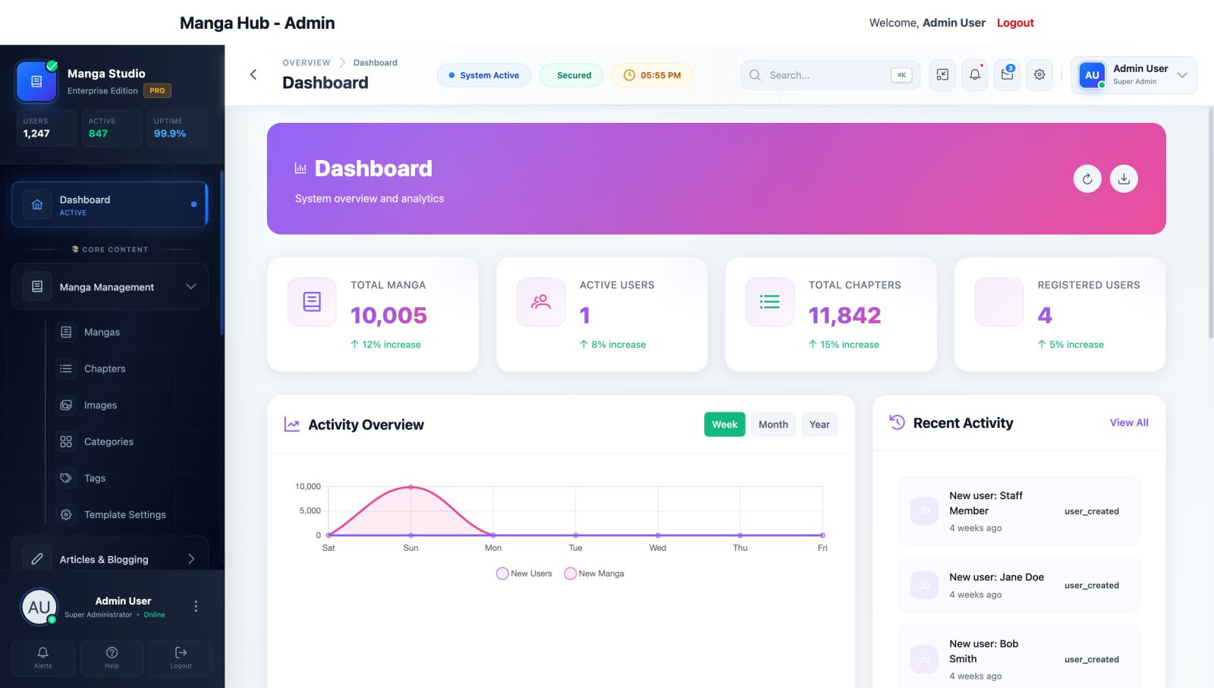Click View All in Recent Activity
The height and width of the screenshot is (688, 1214).
pyautogui.click(x=1128, y=423)
